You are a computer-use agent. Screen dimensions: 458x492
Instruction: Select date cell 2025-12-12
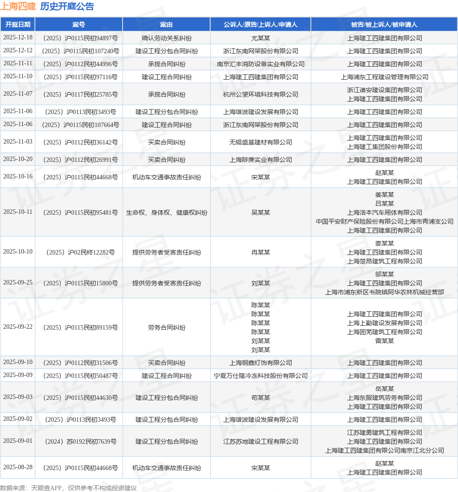pyautogui.click(x=18, y=50)
